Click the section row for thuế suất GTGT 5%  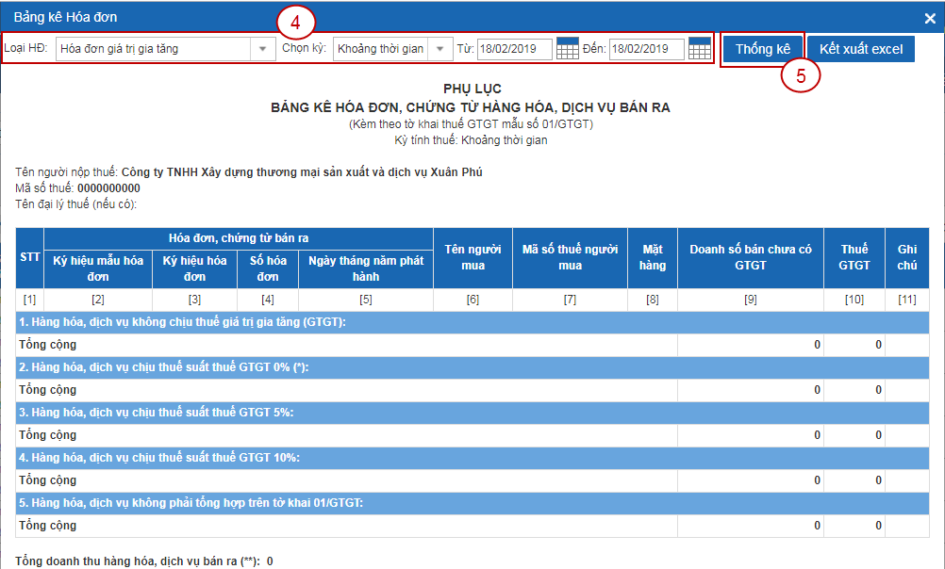472,413
